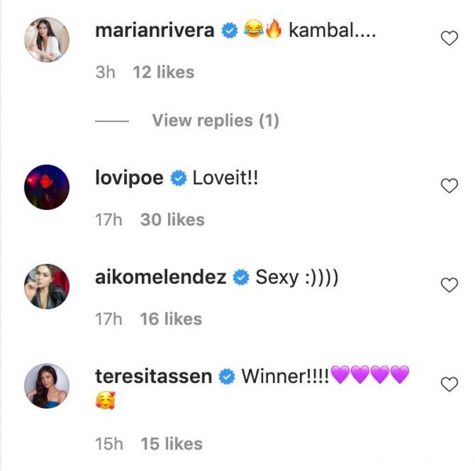Click teresitassen's verified badge
Viewport: 475px width, 471px height.
(227, 375)
